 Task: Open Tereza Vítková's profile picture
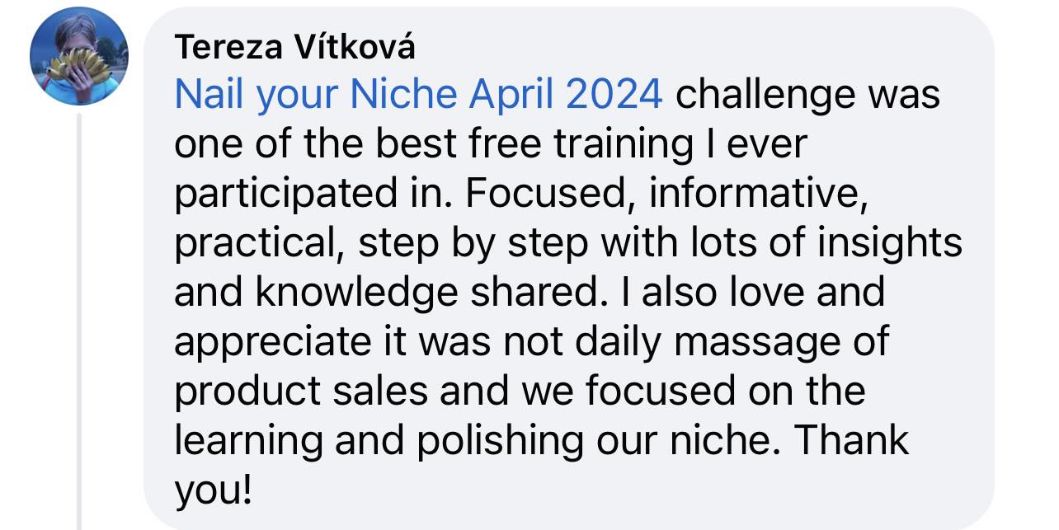tap(78, 56)
